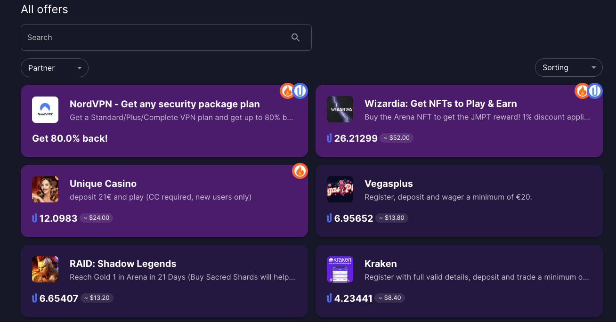Click the flame badge on Unique Casino card
The width and height of the screenshot is (616, 322).
coord(300,171)
